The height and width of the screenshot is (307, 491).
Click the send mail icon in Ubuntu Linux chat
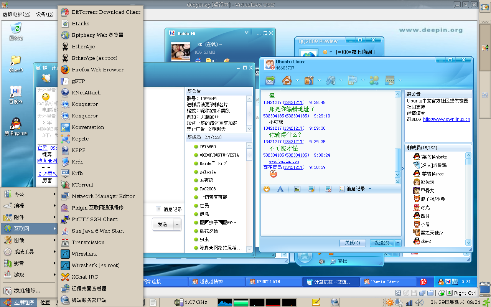(x=270, y=80)
